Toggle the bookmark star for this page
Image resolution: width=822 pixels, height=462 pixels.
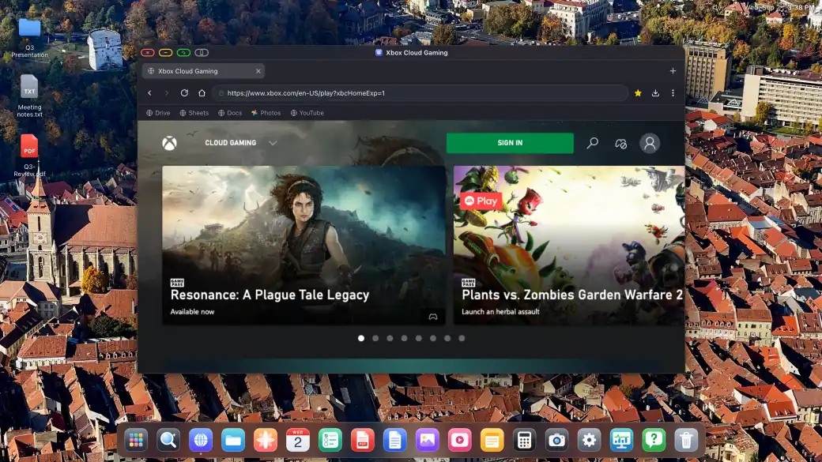pyautogui.click(x=638, y=92)
